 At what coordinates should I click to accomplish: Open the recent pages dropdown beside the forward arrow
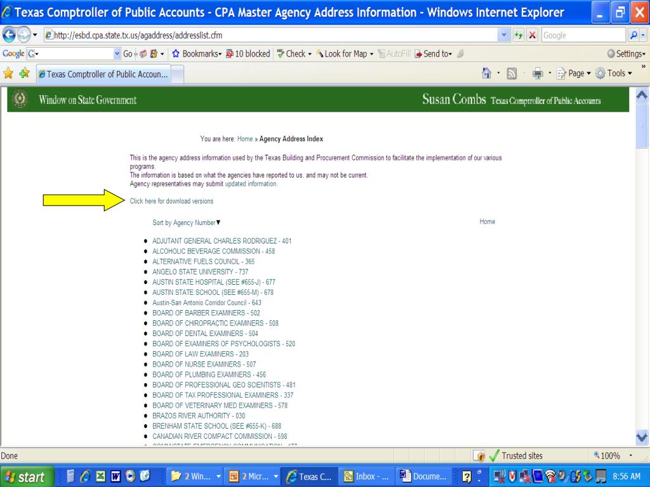[x=35, y=35]
